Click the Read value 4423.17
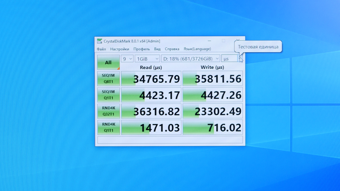Image resolution: width=340 pixels, height=191 pixels. point(151,95)
